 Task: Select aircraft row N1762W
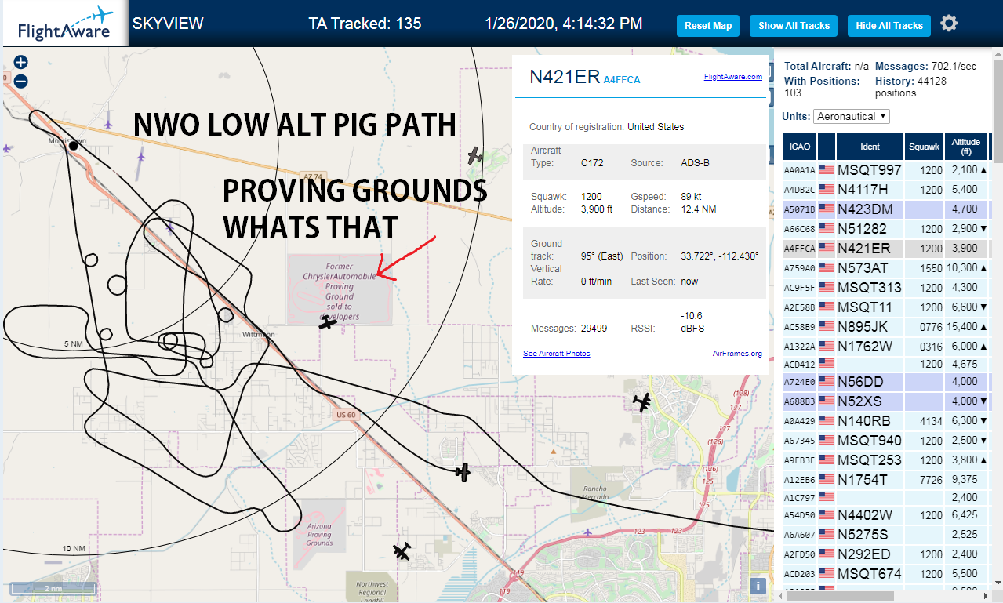click(886, 346)
